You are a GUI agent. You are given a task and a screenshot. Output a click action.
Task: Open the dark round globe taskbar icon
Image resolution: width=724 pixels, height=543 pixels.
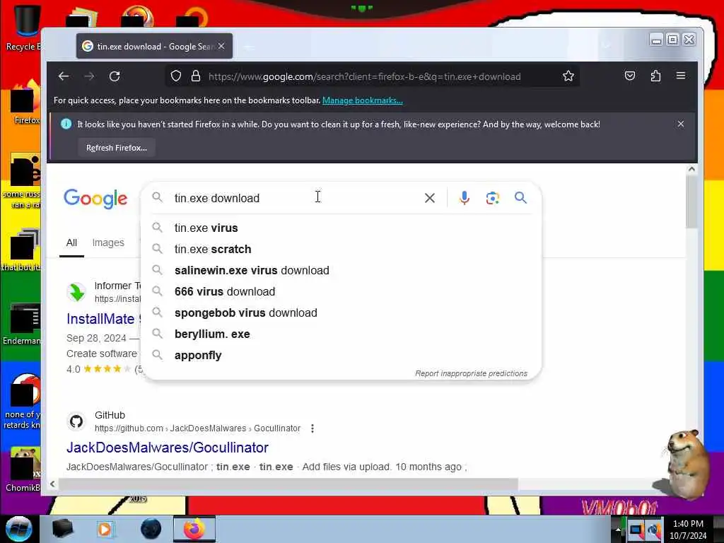point(151,529)
